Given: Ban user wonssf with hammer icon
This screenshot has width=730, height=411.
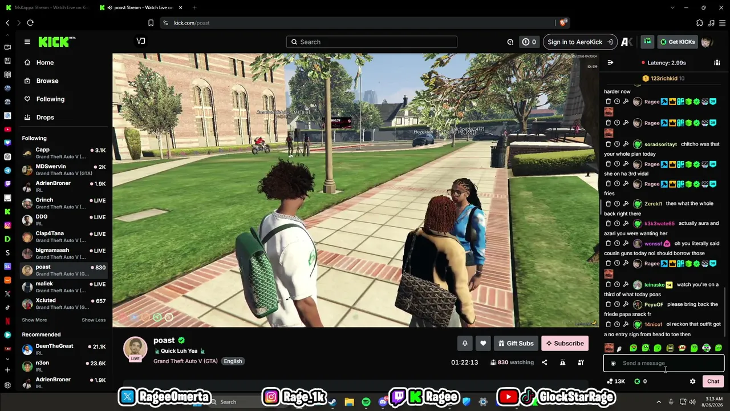Looking at the screenshot, I should [x=626, y=244].
